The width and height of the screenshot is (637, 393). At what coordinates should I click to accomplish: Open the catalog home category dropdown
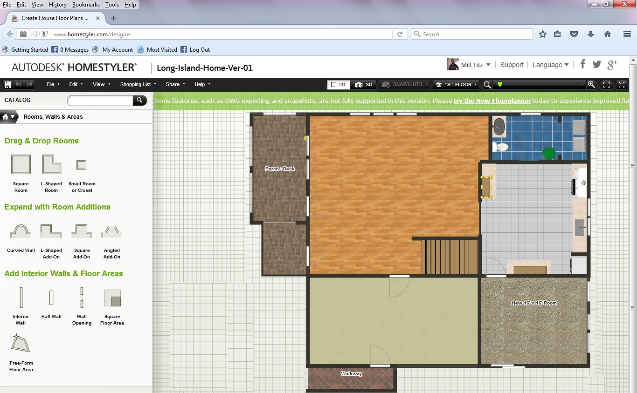tap(8, 117)
